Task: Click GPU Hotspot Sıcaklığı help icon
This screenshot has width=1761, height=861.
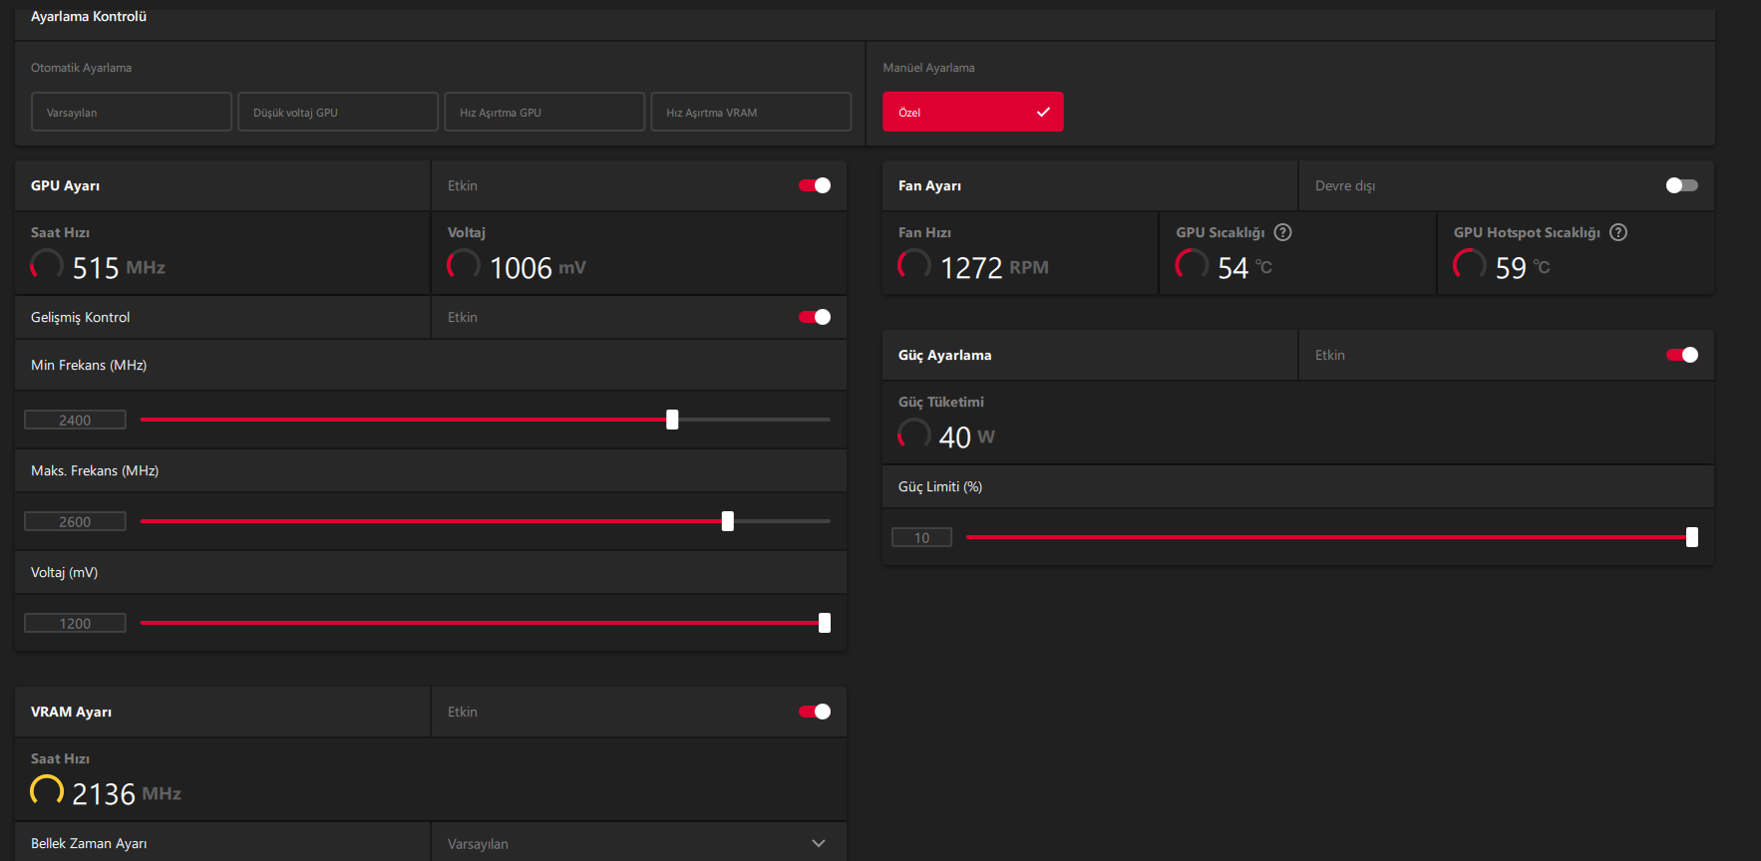Action: (1618, 232)
